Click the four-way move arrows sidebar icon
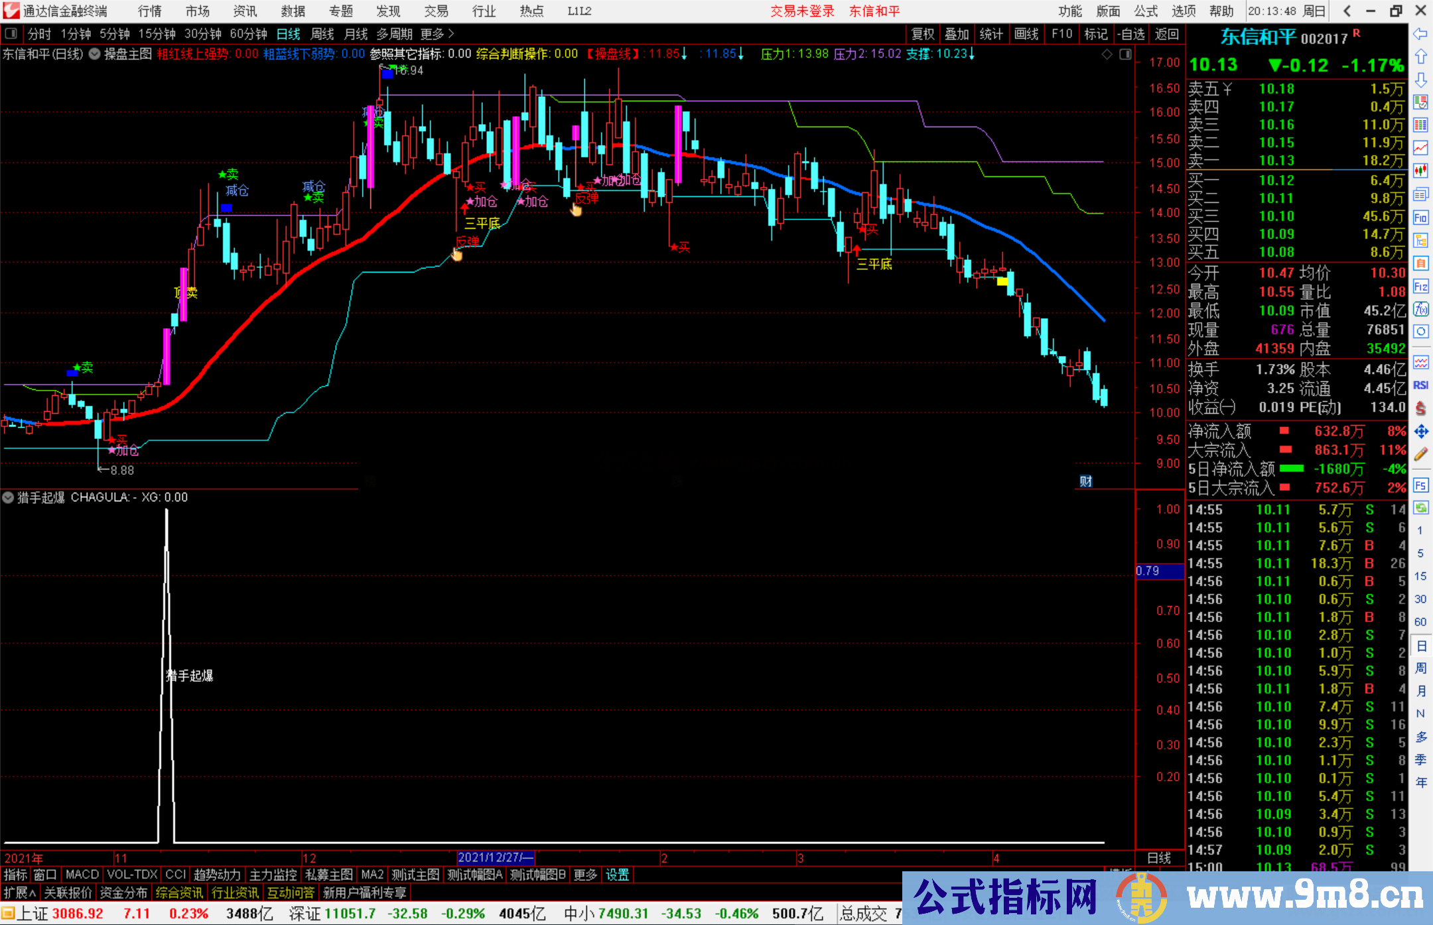Viewport: 1433px width, 925px height. [1420, 432]
